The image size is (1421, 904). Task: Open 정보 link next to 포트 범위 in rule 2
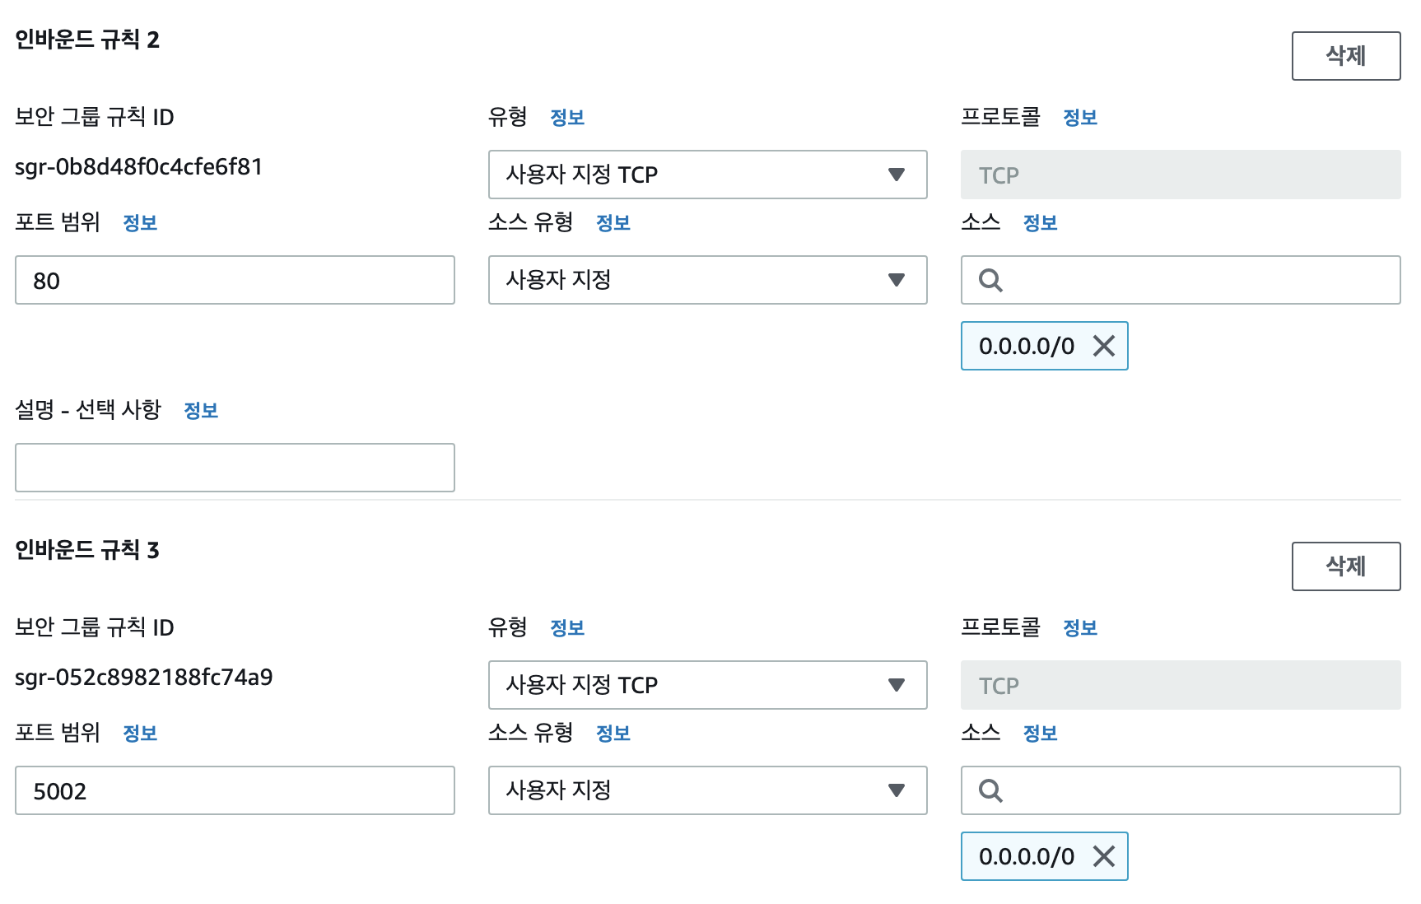coord(140,222)
